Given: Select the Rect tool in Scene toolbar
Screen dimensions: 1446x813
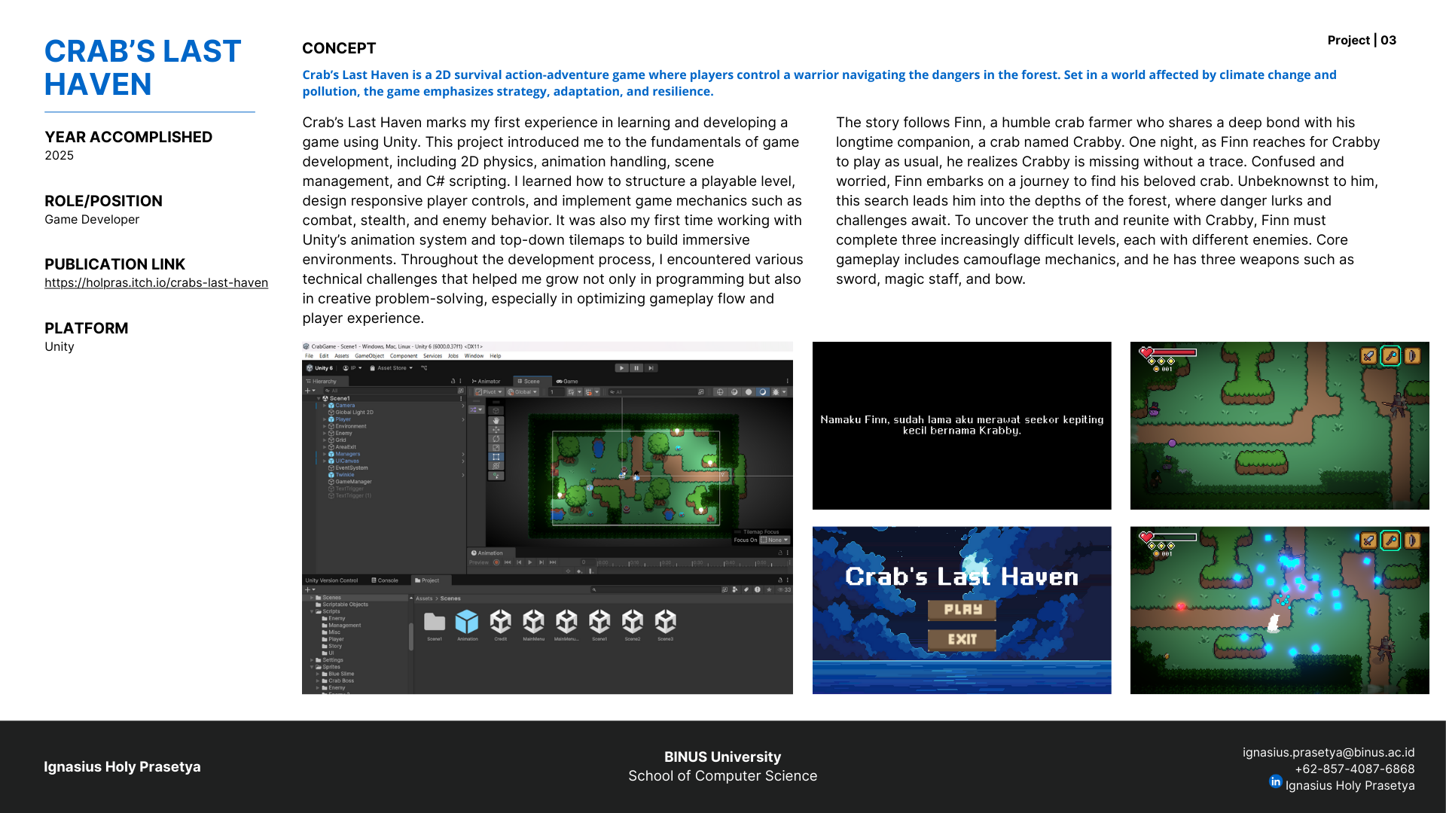Looking at the screenshot, I should pos(496,457).
